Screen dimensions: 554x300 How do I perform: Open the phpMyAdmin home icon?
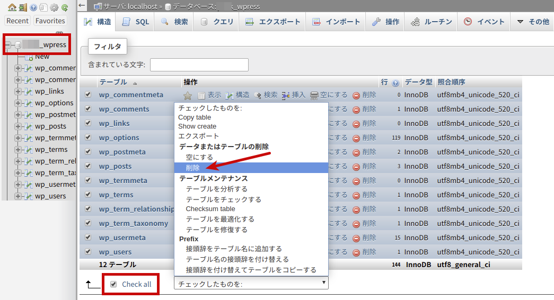(12, 7)
